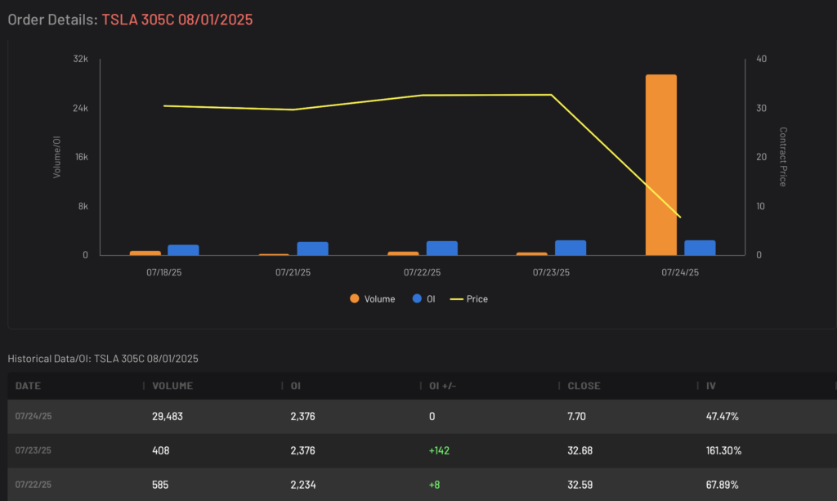Viewport: 837px width, 501px height.
Task: Click the yellow Price legend line marker
Action: click(x=456, y=299)
